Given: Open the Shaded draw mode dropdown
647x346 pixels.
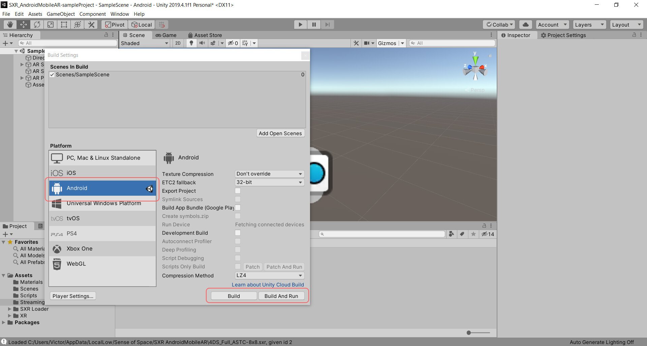Looking at the screenshot, I should coord(145,43).
